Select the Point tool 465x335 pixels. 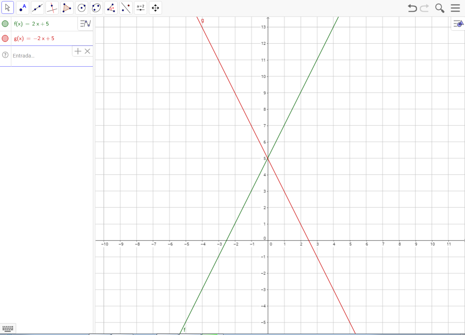[23, 8]
